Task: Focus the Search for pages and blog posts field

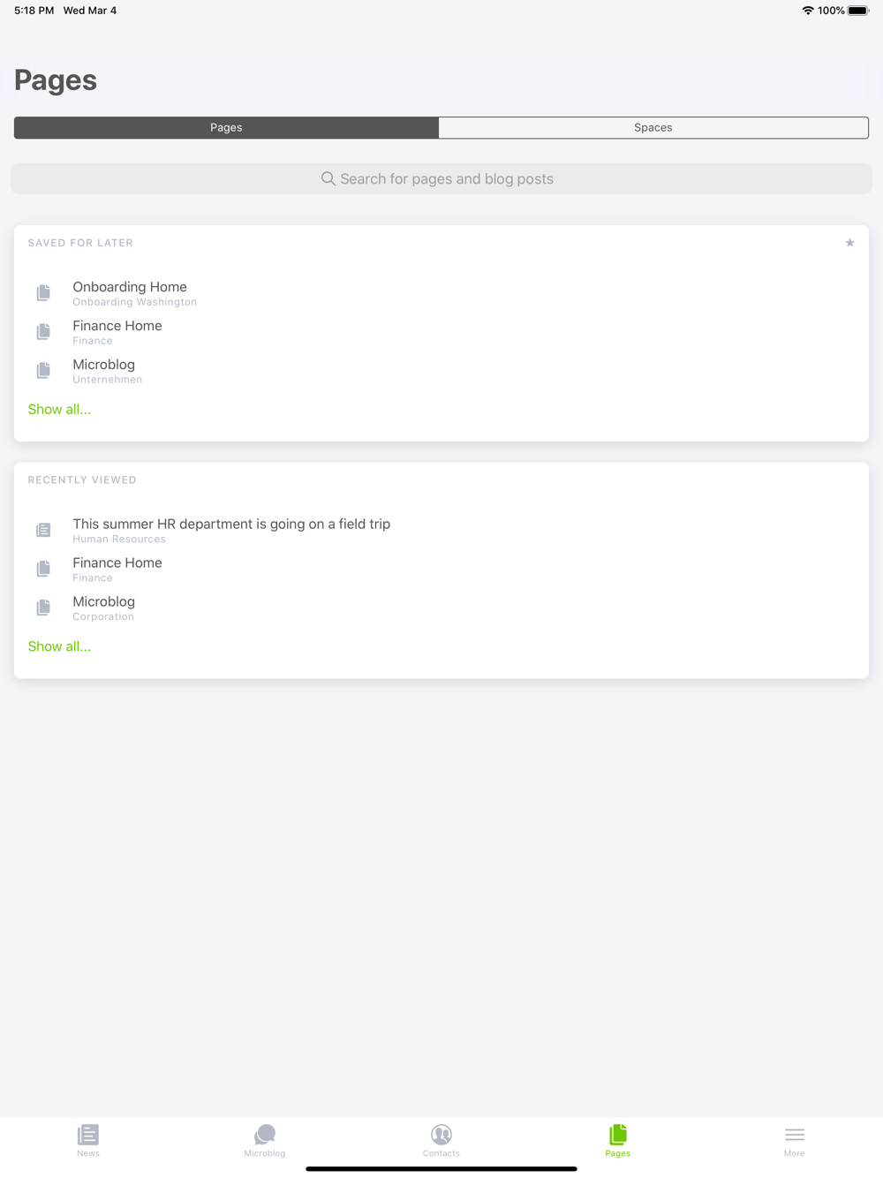Action: click(x=441, y=178)
